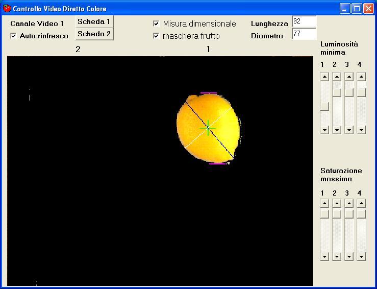Maximize the Controllo Video Diretto Colore window
This screenshot has width=377, height=289.
coord(357,8)
